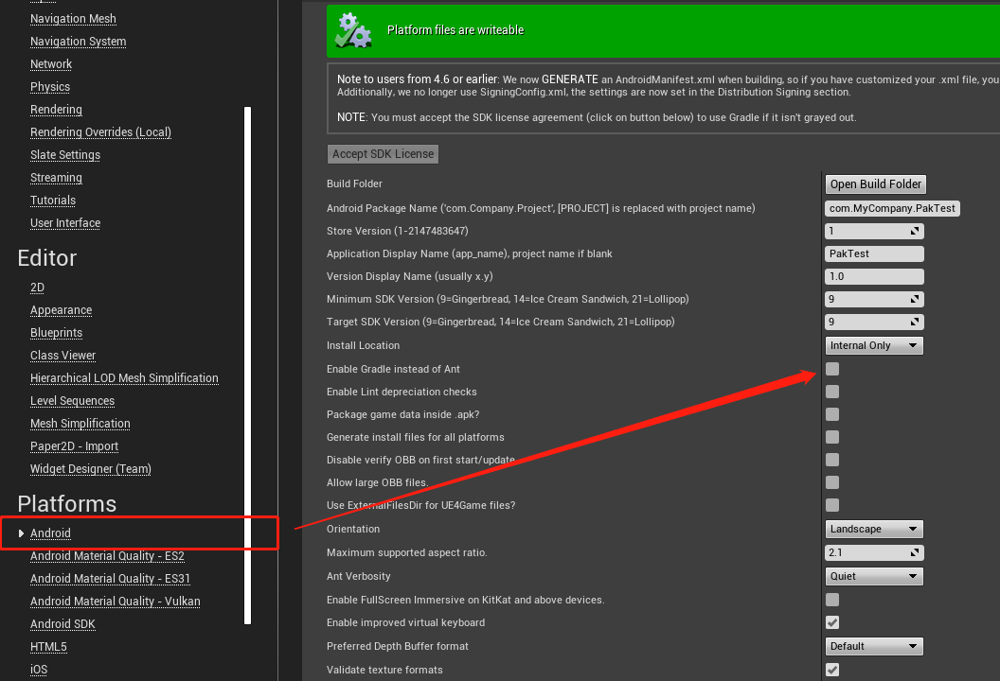Image resolution: width=1000 pixels, height=681 pixels.
Task: Open Network settings
Action: [x=51, y=64]
